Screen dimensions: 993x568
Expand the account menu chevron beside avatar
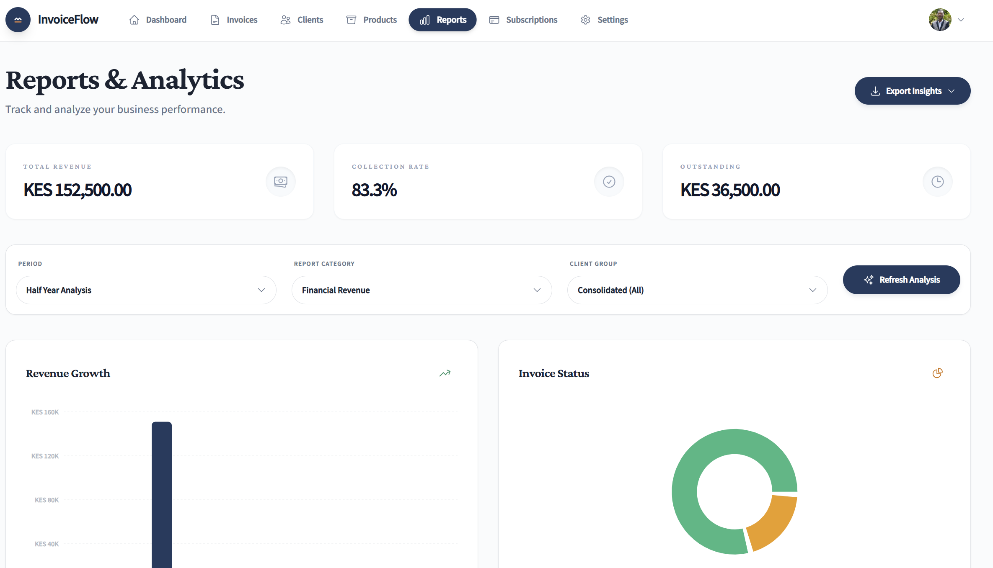(x=961, y=20)
